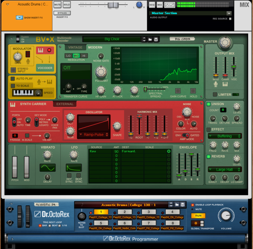The image size is (253, 249).
Task: Switch to the MODERN vocoder tab
Action: (95, 47)
